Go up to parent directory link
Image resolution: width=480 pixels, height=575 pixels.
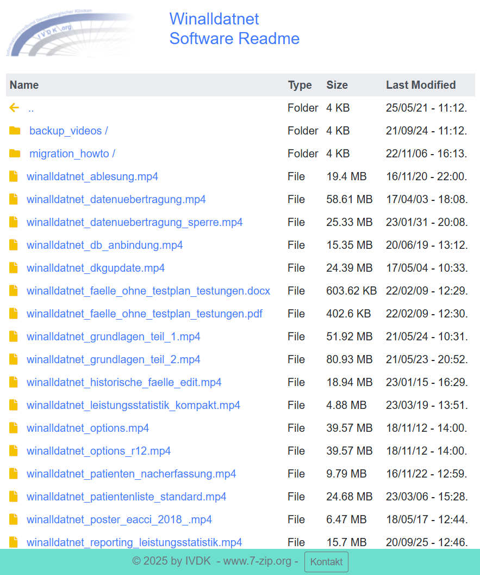(31, 108)
